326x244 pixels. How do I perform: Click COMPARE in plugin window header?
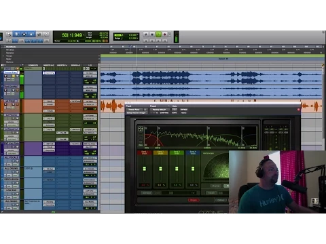pyautogui.click(x=164, y=113)
